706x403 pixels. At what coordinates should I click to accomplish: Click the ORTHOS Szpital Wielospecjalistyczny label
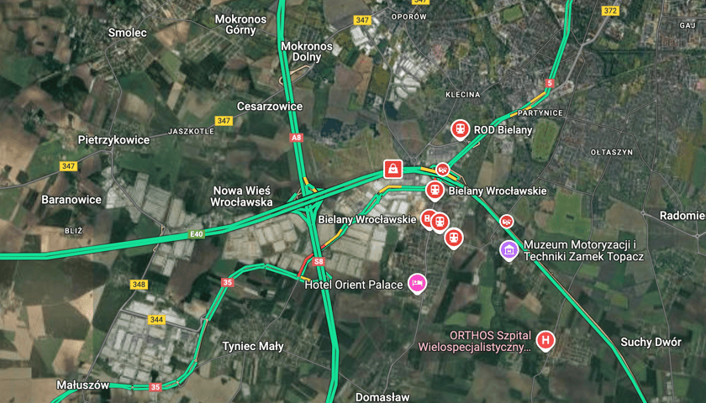[475, 342]
